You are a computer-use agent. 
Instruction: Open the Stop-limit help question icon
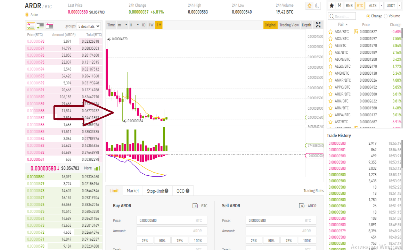[x=166, y=191]
